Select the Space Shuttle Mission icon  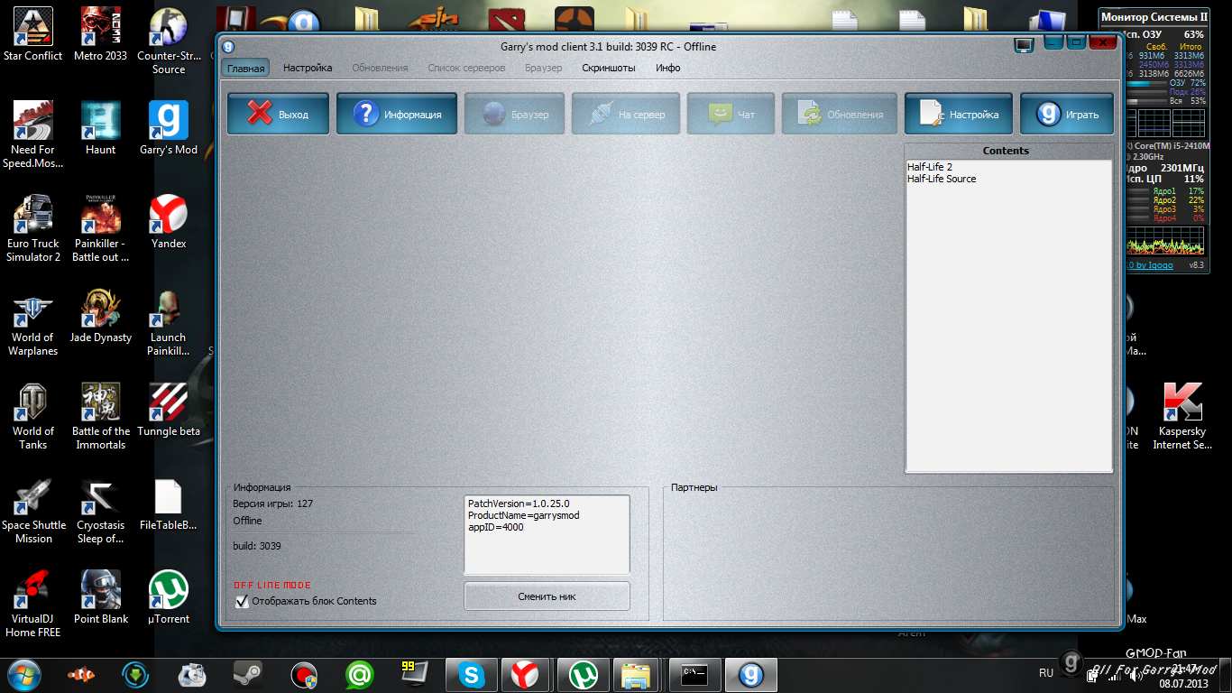click(x=33, y=511)
